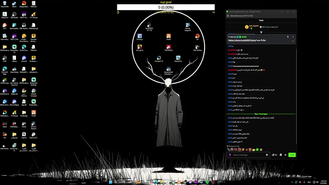329x185 pixels.
Task: Launch the Rocket League shortcut
Action: [x=188, y=27]
